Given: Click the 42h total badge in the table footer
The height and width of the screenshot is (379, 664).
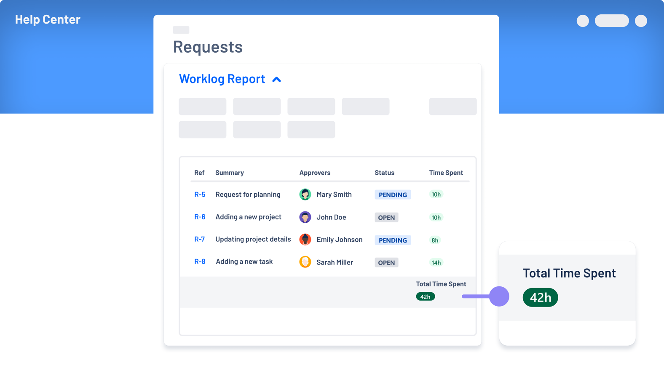Looking at the screenshot, I should click(x=426, y=296).
